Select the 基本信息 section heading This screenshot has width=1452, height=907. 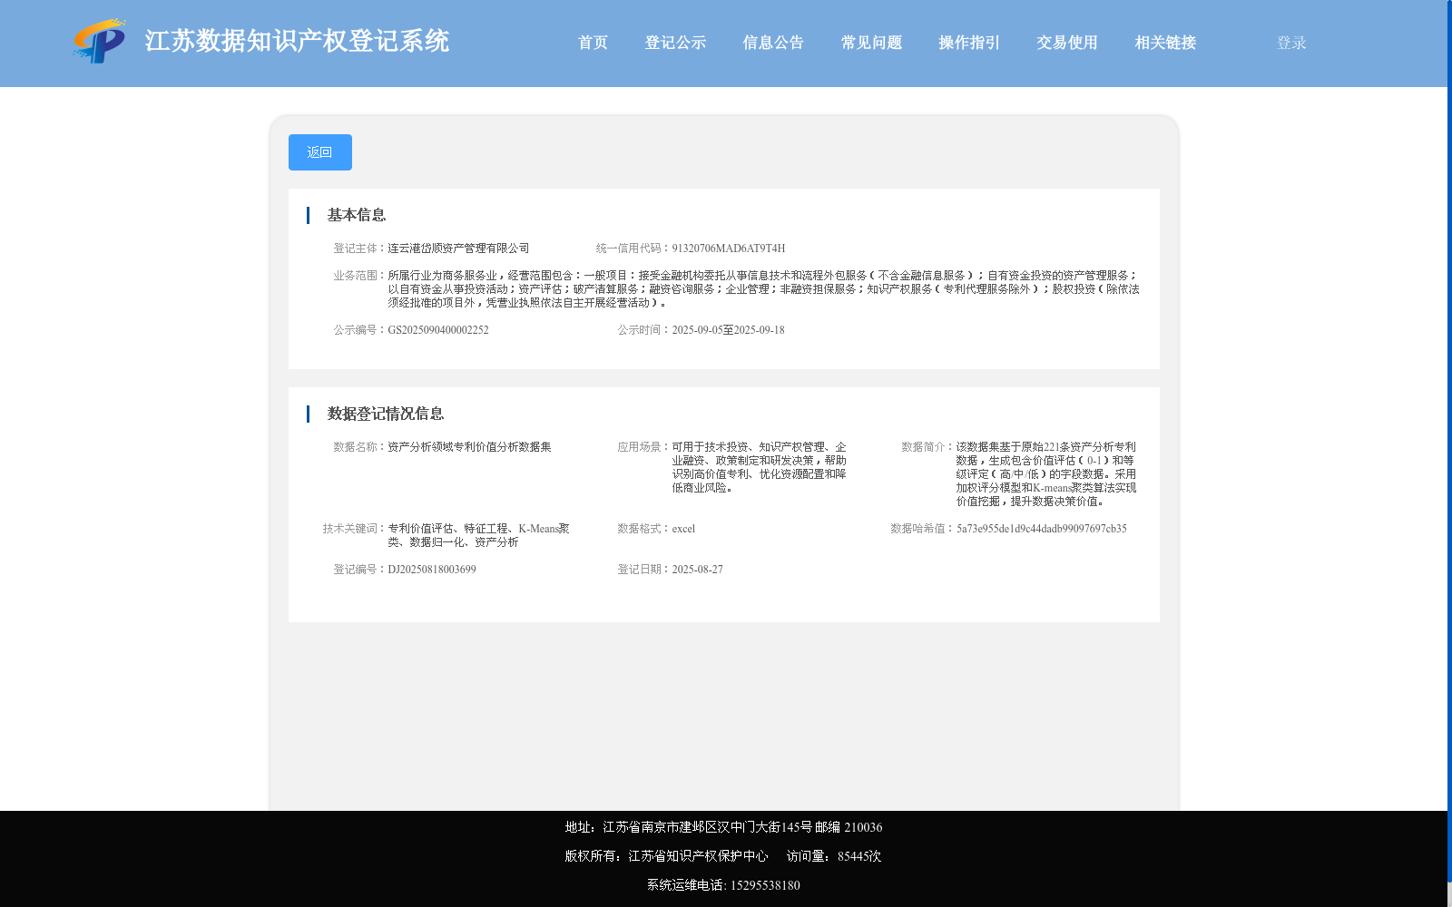click(x=357, y=215)
